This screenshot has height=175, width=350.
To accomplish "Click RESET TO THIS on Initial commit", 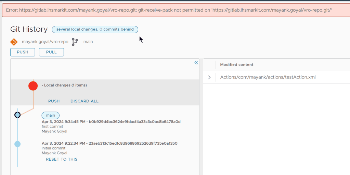I will (62, 159).
